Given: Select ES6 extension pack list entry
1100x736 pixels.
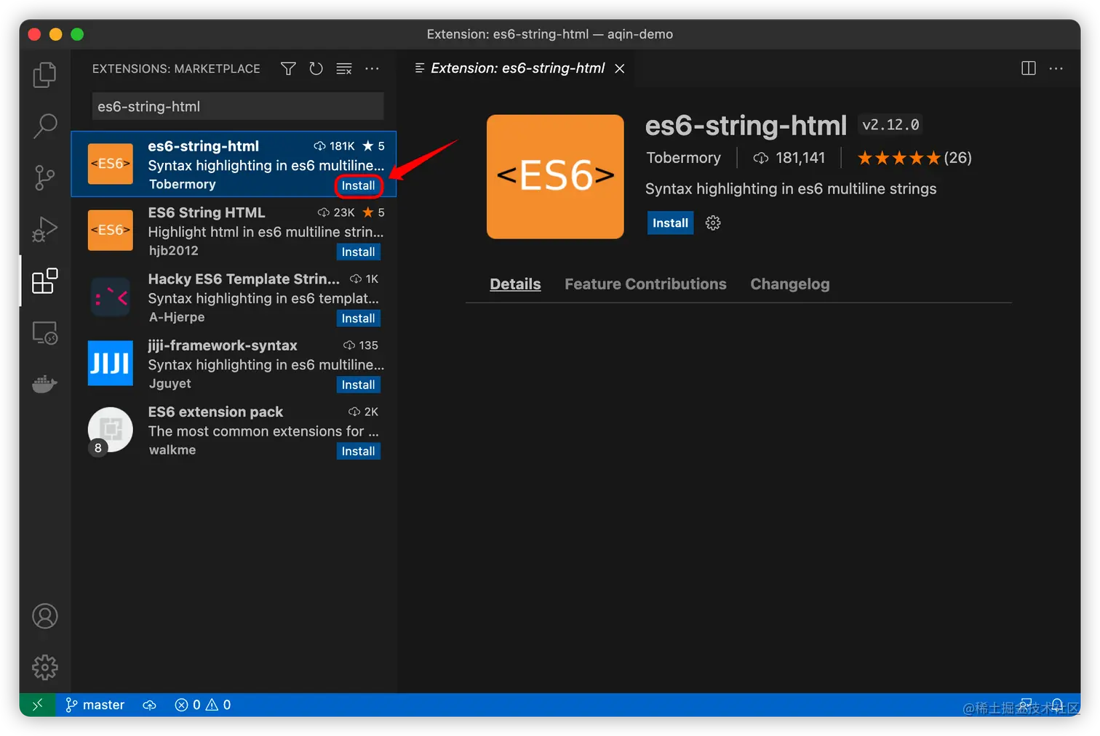Looking at the screenshot, I should tap(234, 431).
